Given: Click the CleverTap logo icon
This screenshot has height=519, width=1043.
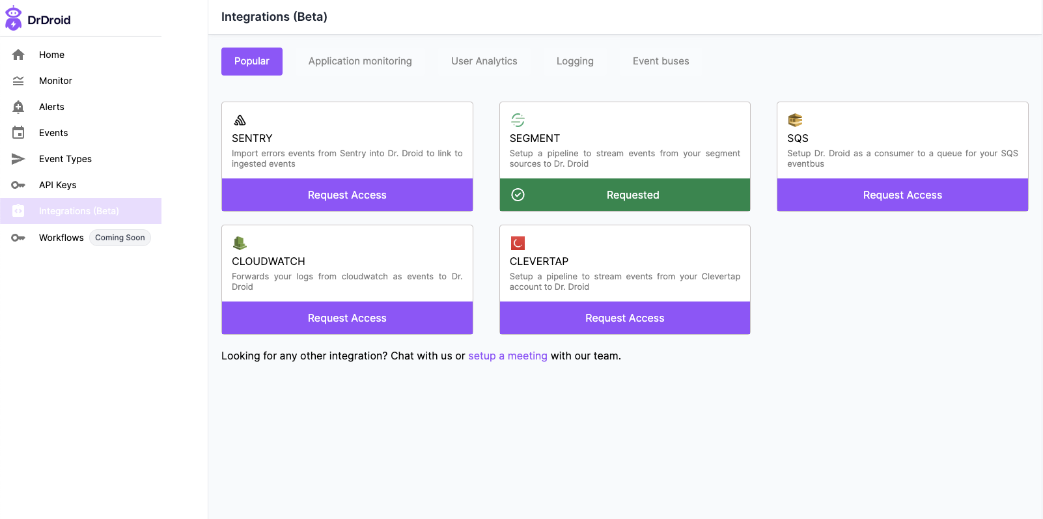Looking at the screenshot, I should (518, 244).
